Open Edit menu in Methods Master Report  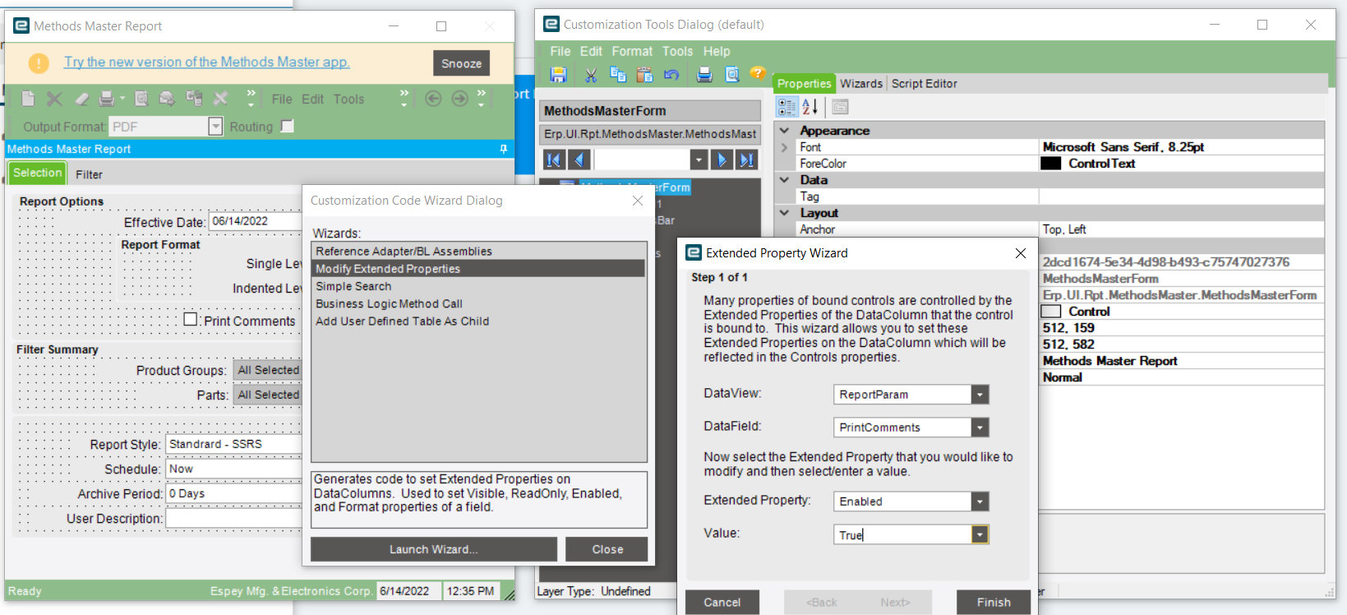(312, 99)
